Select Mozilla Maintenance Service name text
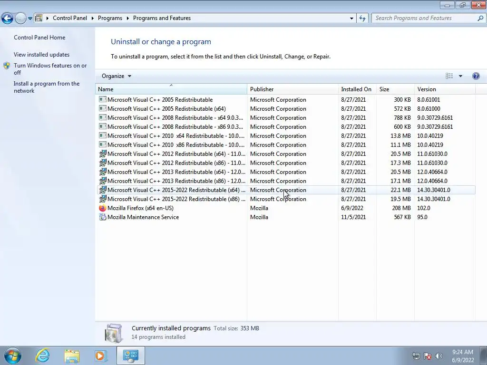This screenshot has width=487, height=365. (143, 217)
